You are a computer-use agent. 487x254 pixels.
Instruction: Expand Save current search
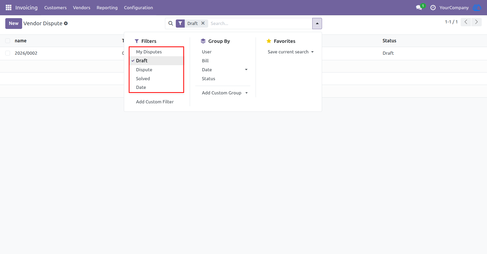tap(290, 52)
